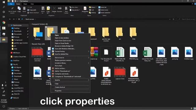
Task: Click the New folder ribbon icon
Action: [x=66, y=10]
